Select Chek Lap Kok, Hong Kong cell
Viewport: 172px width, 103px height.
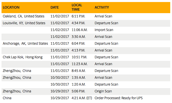(23, 57)
